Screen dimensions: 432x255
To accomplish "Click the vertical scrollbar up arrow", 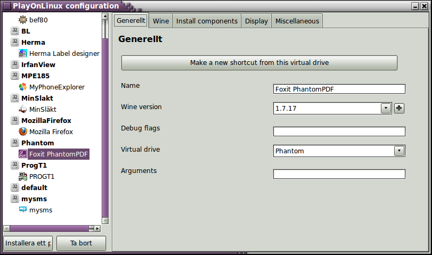I will pos(105,17).
